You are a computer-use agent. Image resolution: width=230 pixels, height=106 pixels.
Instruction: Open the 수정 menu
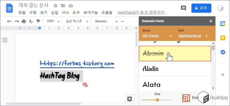33,13
